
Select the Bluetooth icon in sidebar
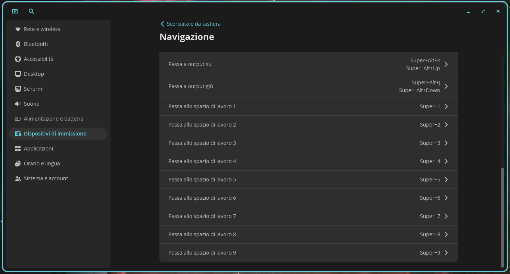18,44
